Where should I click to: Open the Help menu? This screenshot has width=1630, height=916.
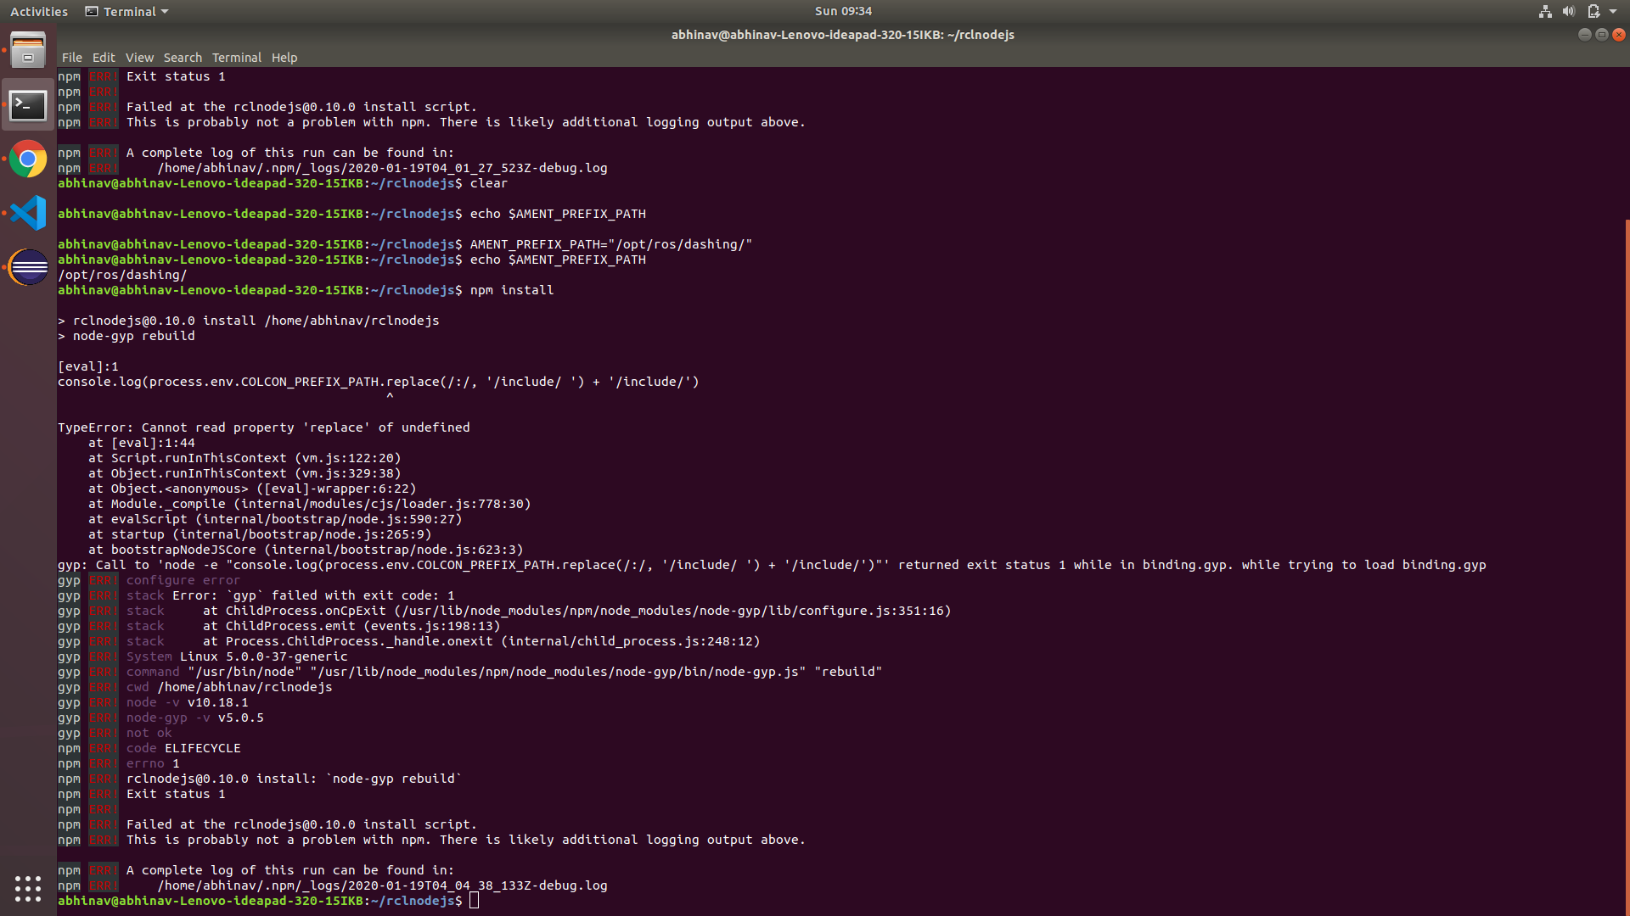tap(284, 58)
